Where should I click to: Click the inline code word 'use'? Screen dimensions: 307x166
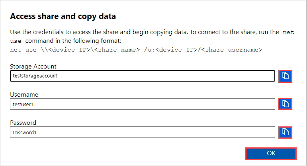(x=16, y=41)
